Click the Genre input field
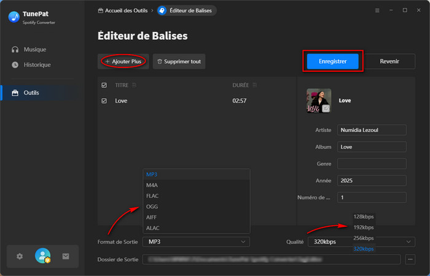This screenshot has height=276, width=430. click(372, 164)
